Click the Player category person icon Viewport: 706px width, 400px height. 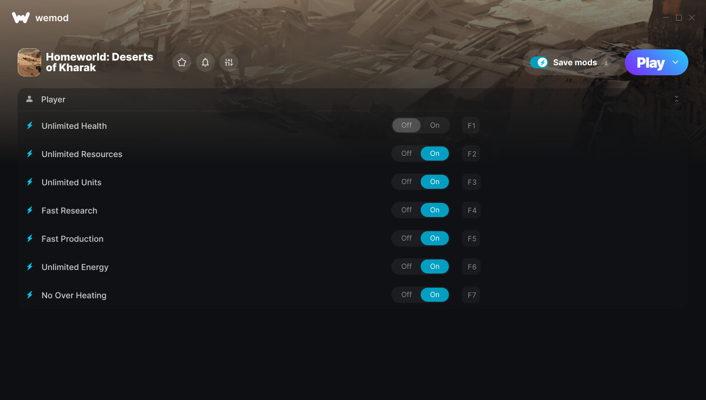[x=29, y=99]
